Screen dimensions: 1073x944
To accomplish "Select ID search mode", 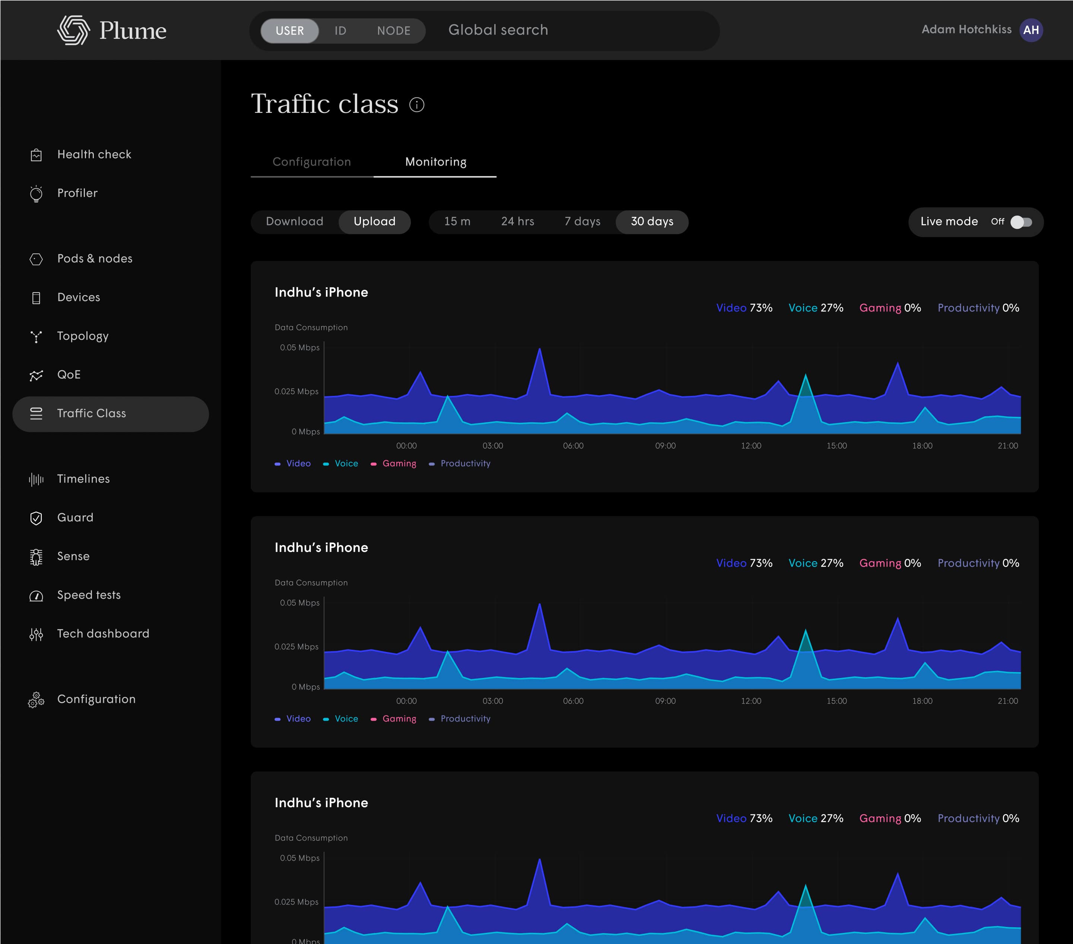I will click(x=340, y=31).
